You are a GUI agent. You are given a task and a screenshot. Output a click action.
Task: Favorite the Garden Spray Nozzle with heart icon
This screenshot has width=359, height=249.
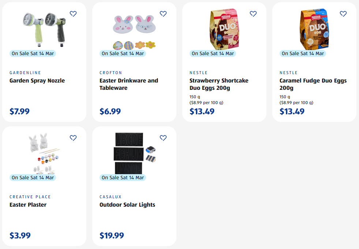click(x=73, y=14)
